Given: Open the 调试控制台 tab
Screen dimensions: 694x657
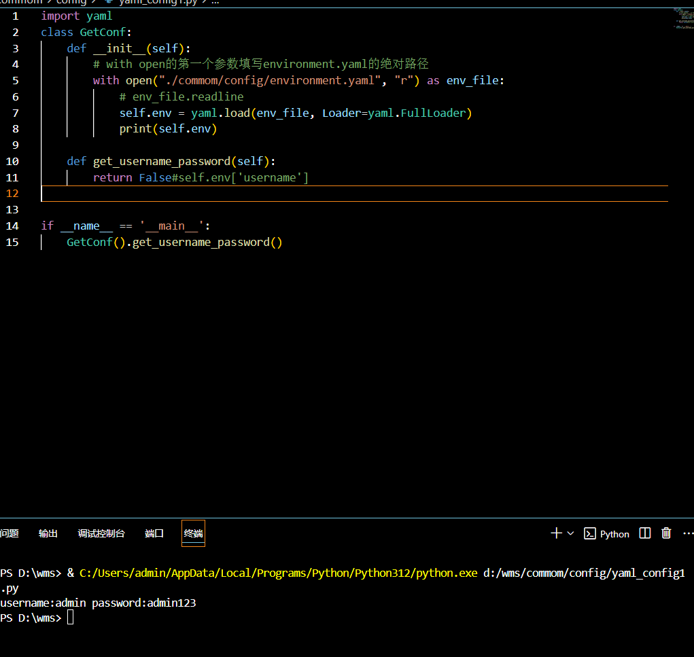Looking at the screenshot, I should (x=101, y=533).
